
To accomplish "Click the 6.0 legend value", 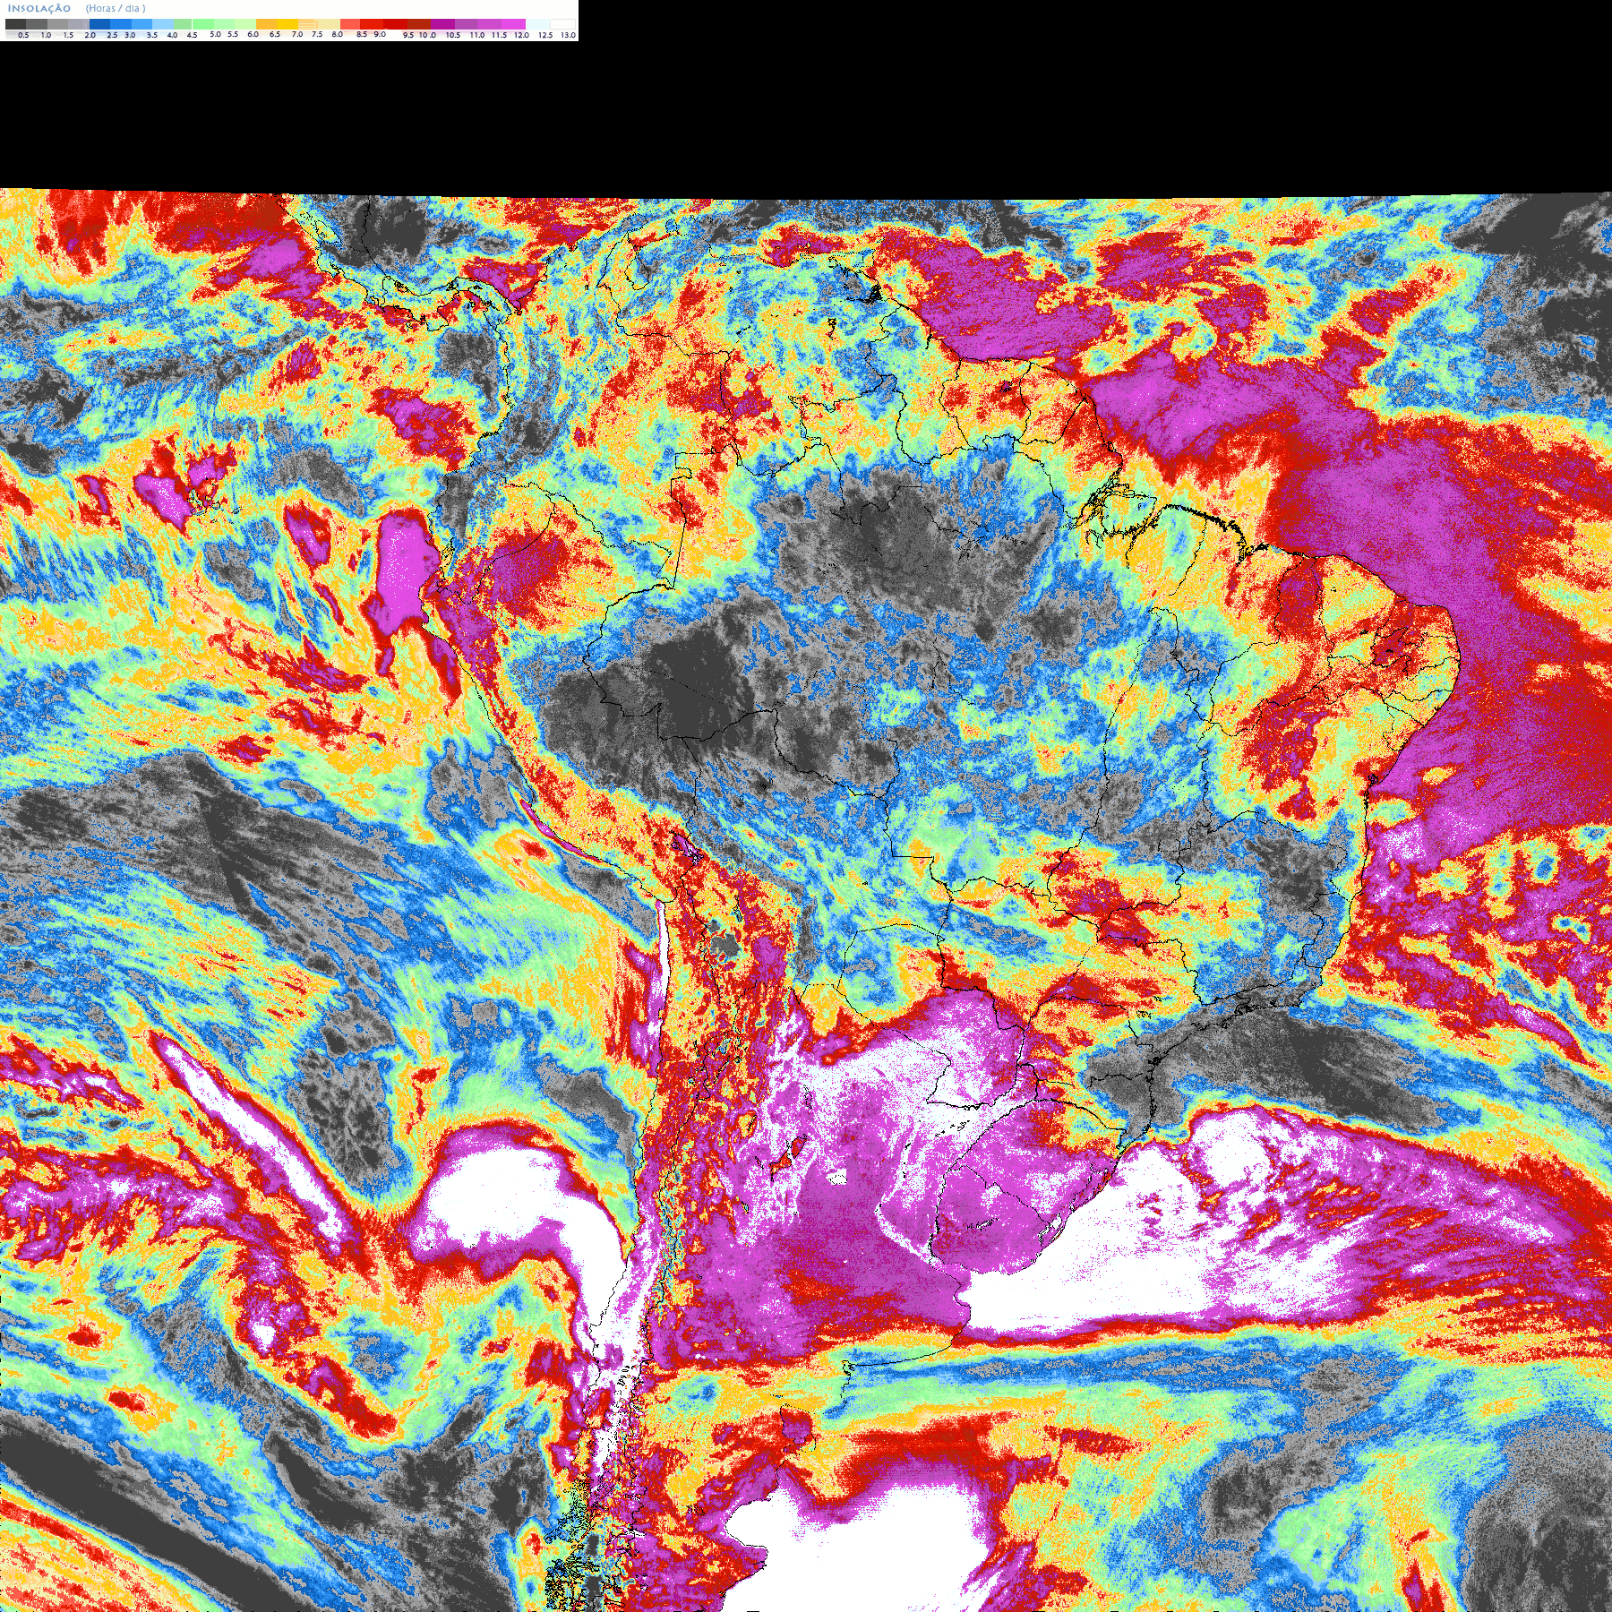I will pyautogui.click(x=253, y=34).
